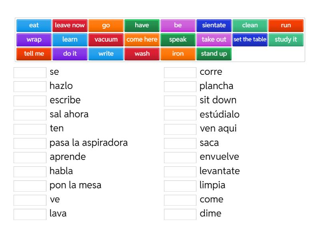This screenshot has height=240, width=320.
Task: Click the answer slot next to 'dime'
Action: (180, 214)
